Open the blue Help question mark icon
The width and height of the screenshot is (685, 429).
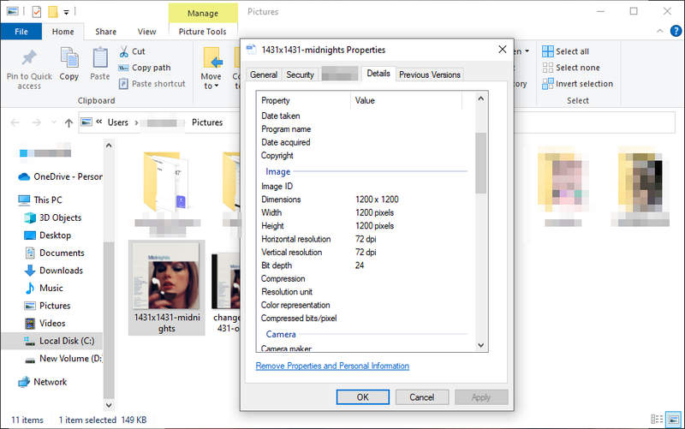(x=674, y=32)
